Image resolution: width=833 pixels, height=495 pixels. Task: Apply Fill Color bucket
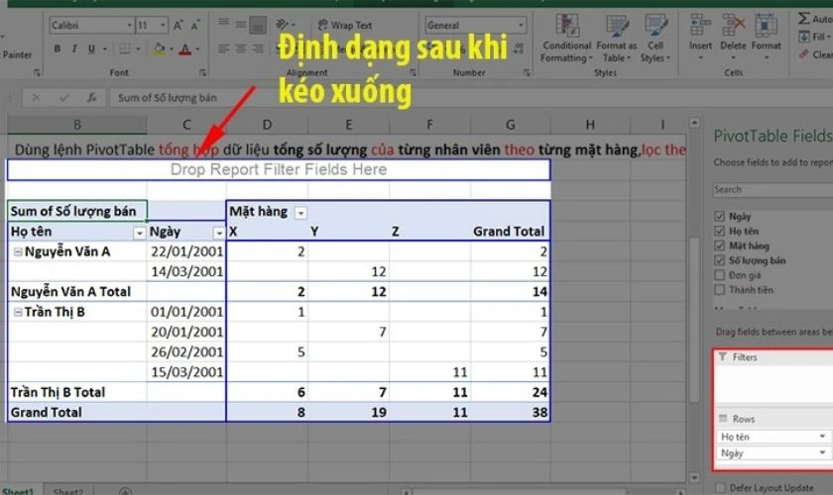coord(159,49)
